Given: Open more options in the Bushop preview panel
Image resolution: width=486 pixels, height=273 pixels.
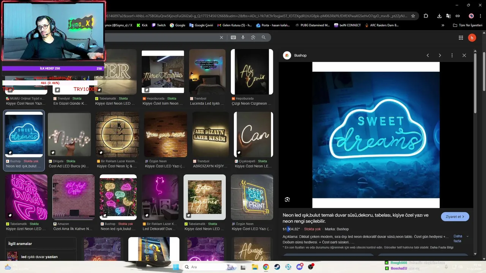Looking at the screenshot, I should click(452, 55).
